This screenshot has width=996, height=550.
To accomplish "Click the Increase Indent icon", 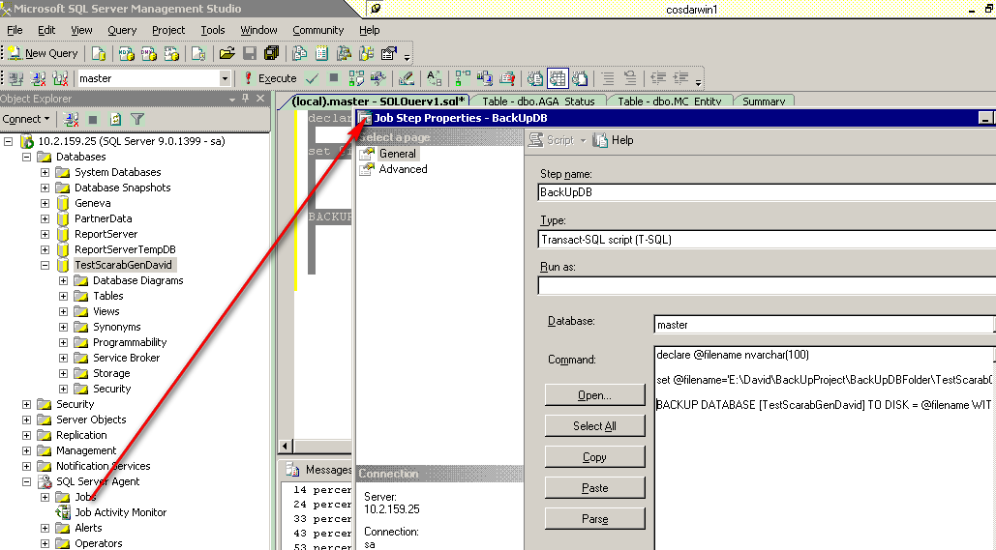I will click(x=681, y=78).
